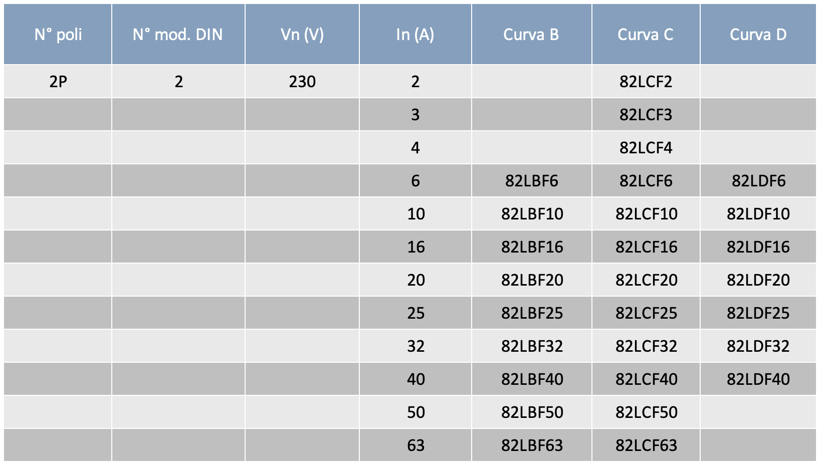Select product code 82LBF32
Image resolution: width=823 pixels, height=468 pixels.
[x=532, y=346]
